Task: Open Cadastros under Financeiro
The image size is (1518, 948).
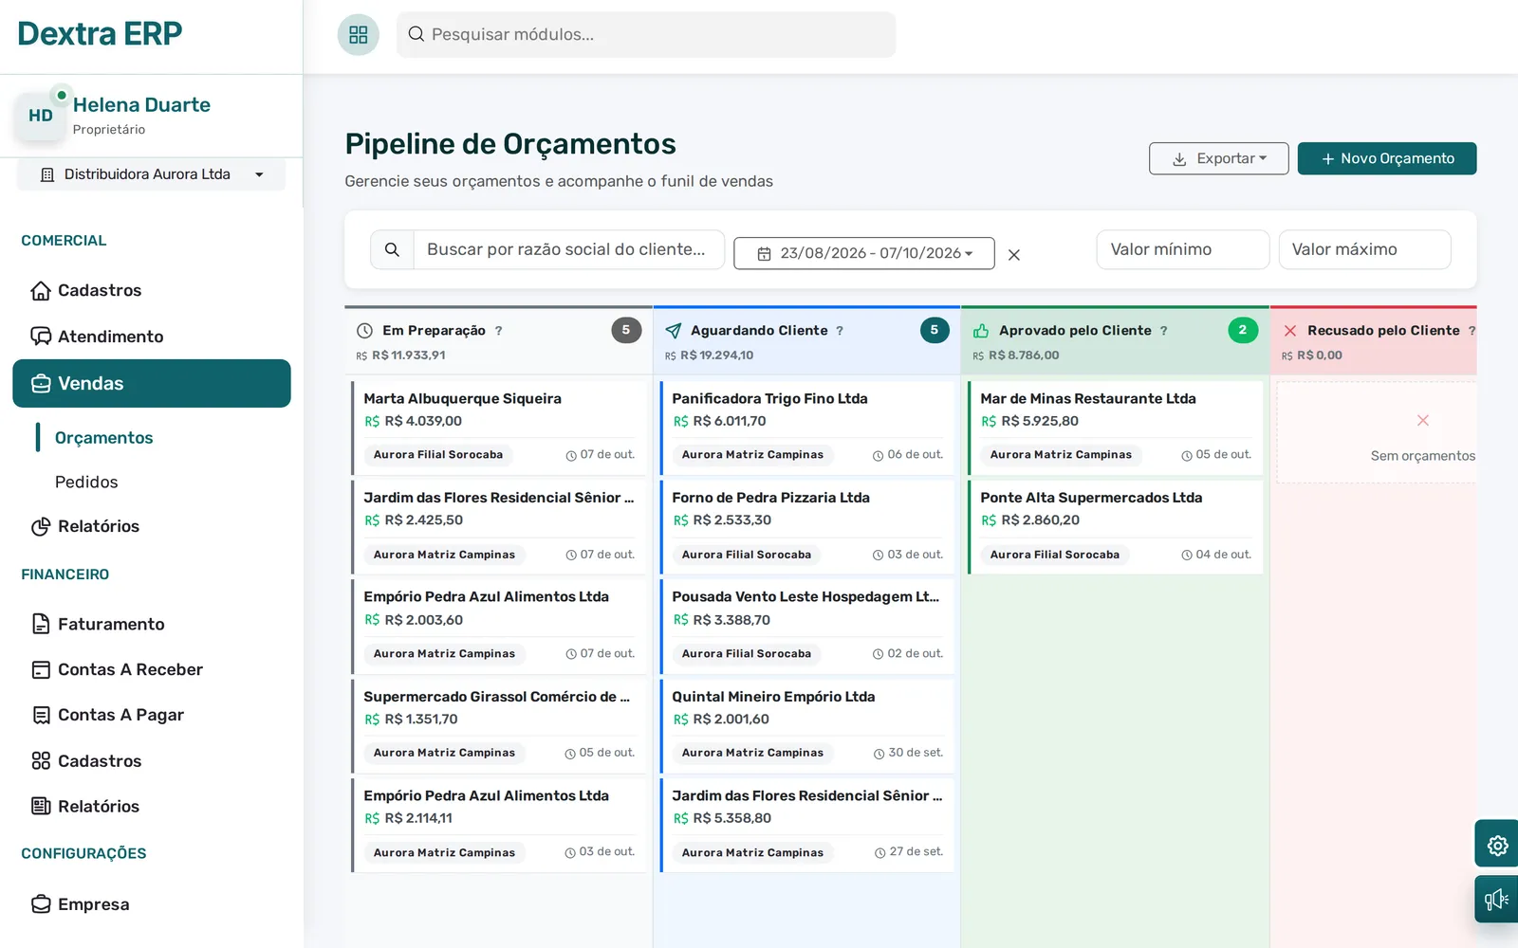Action: tap(152, 761)
